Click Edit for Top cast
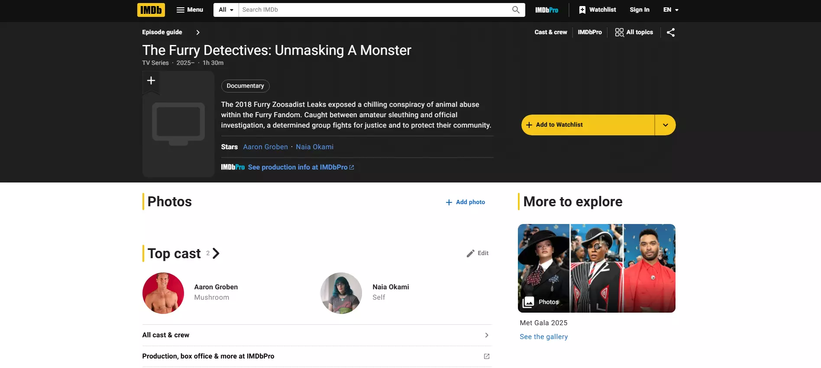Screen dimensions: 821x368 coord(478,253)
